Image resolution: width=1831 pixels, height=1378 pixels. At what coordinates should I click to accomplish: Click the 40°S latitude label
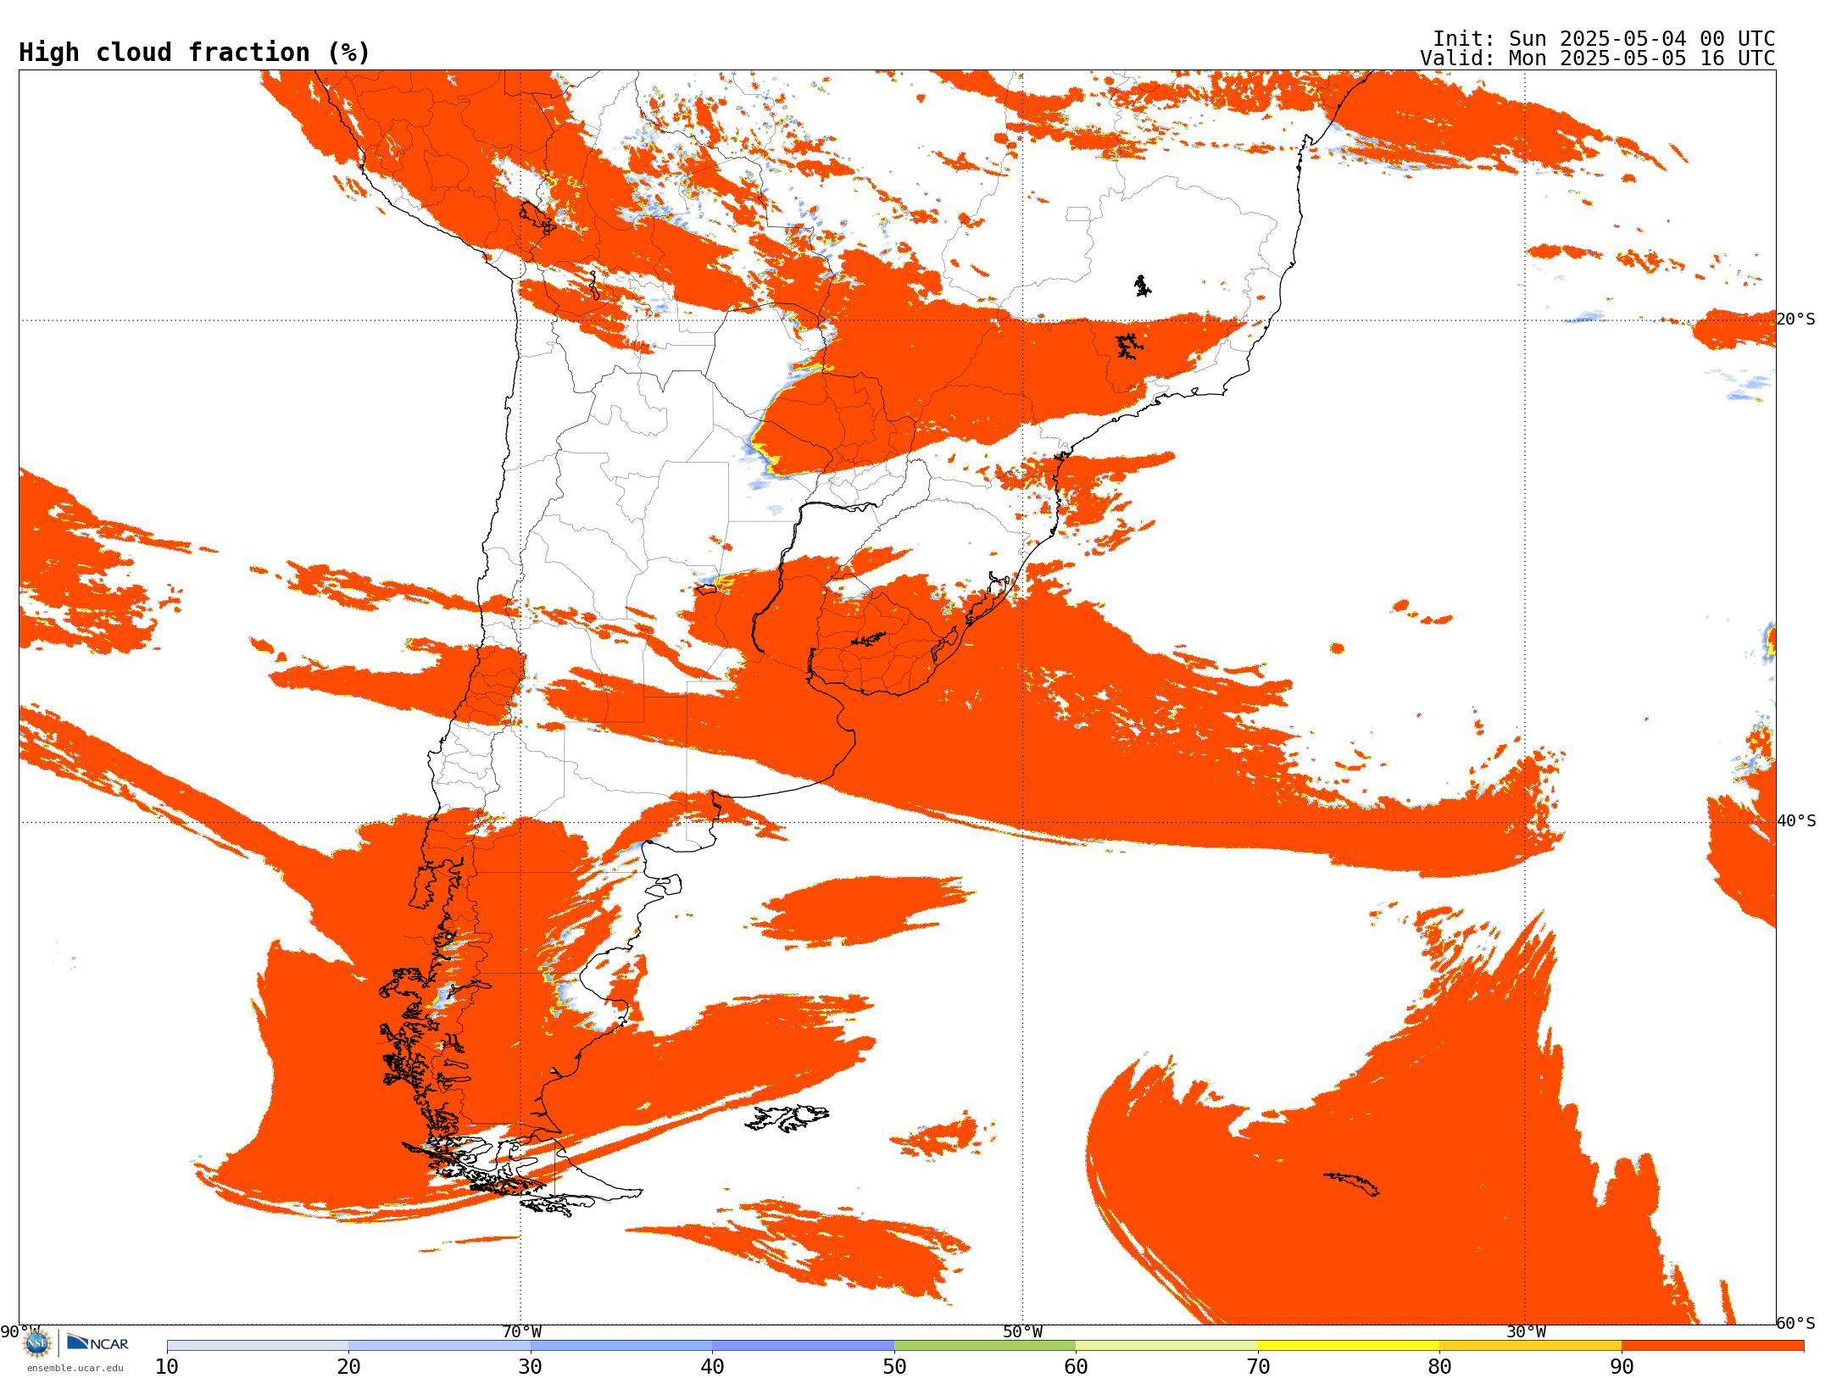pos(1796,821)
